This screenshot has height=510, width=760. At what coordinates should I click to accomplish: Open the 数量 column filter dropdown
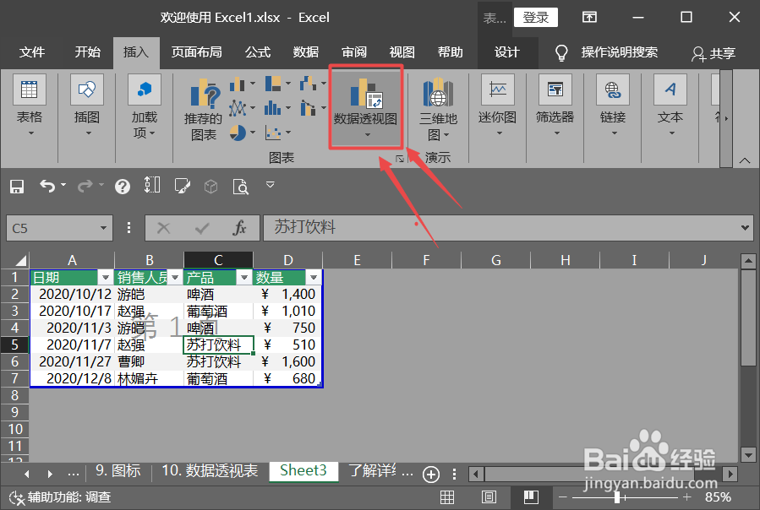coord(314,278)
